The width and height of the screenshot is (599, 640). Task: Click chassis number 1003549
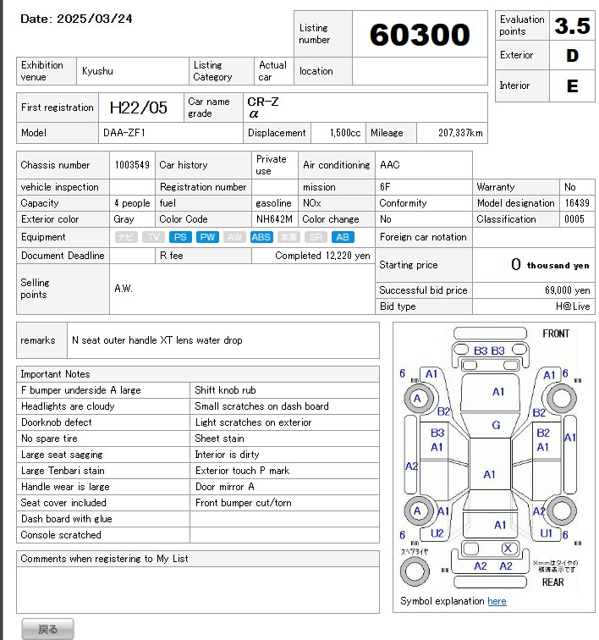click(x=132, y=165)
